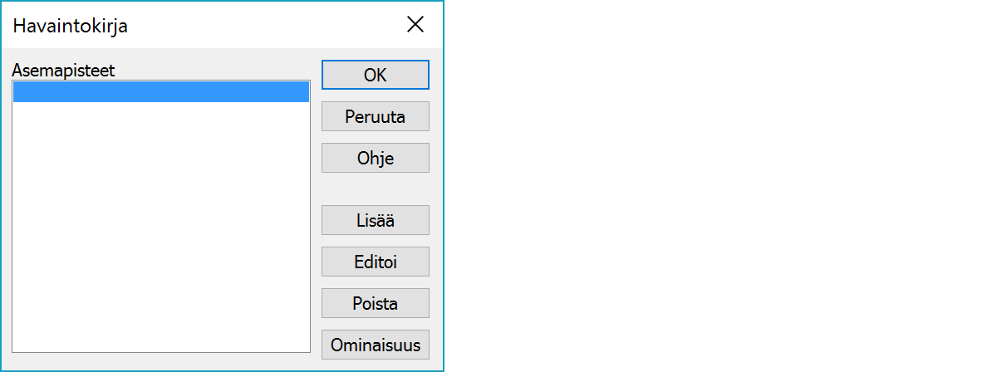Screen dimensions: 997x372
Task: Show station attributes with Ominaisuus
Action: click(375, 345)
